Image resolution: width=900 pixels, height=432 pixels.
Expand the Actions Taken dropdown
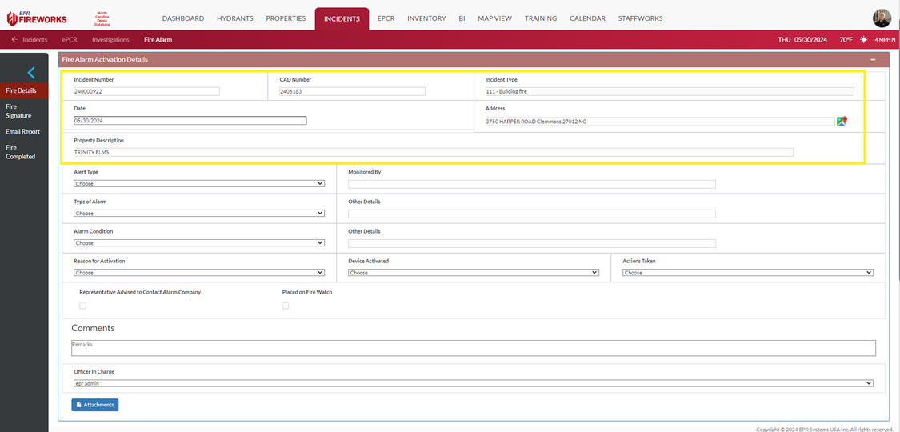pos(748,273)
